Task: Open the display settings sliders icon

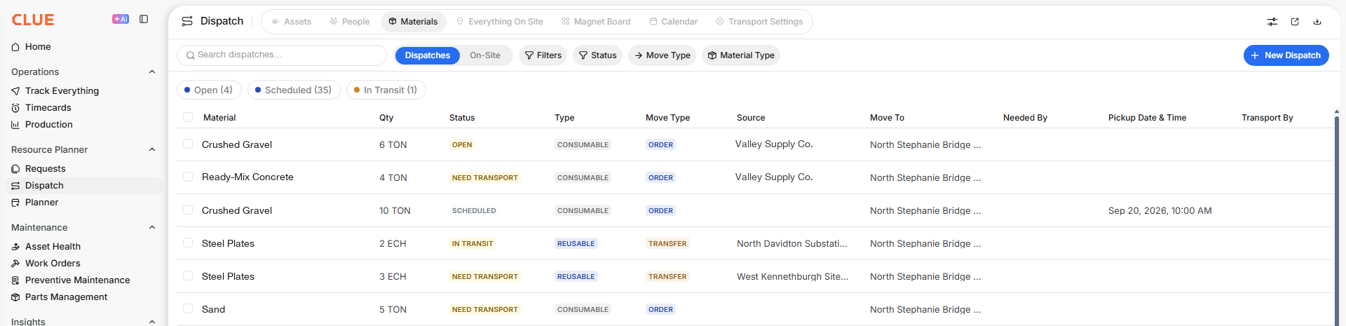Action: click(1272, 22)
